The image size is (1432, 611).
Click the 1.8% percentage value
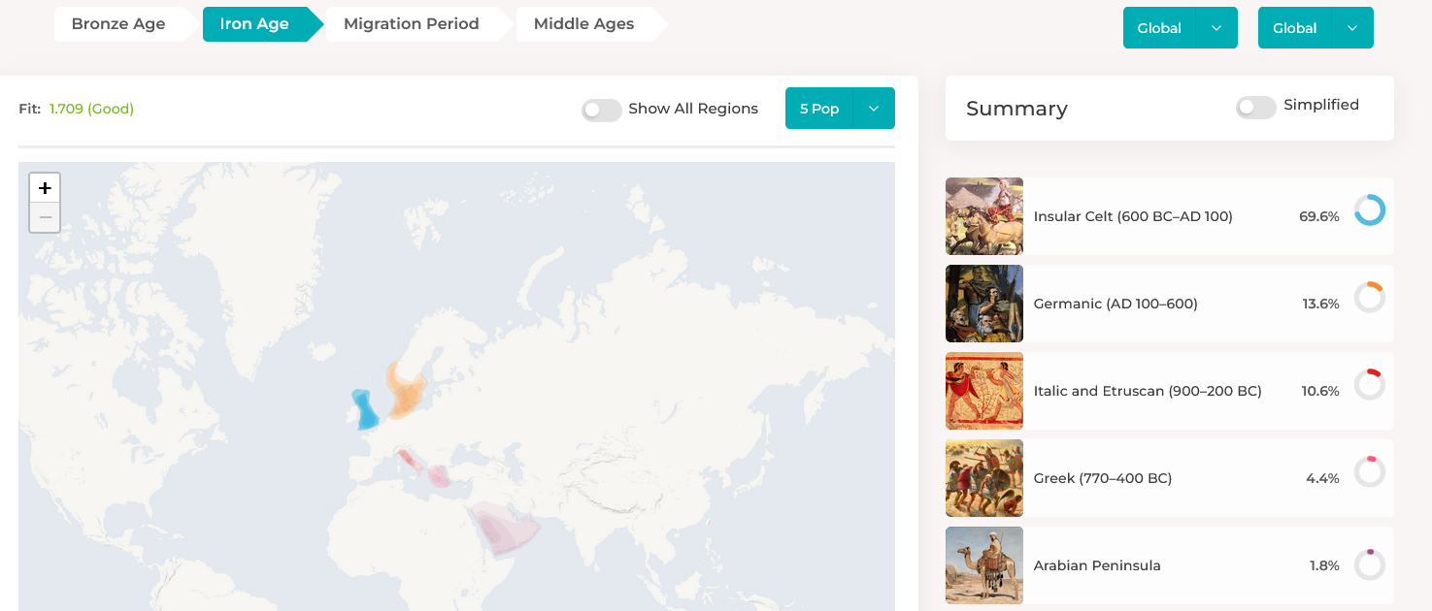pyautogui.click(x=1324, y=565)
